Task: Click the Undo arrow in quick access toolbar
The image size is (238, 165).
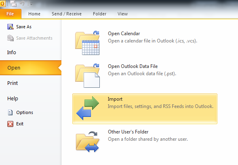Action: (22, 4)
